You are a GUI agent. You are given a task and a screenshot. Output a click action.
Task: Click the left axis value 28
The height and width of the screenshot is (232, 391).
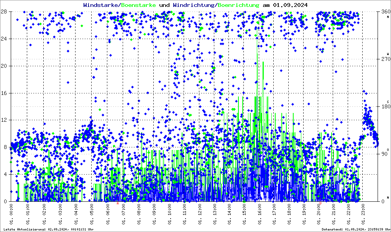[x=3, y=11]
